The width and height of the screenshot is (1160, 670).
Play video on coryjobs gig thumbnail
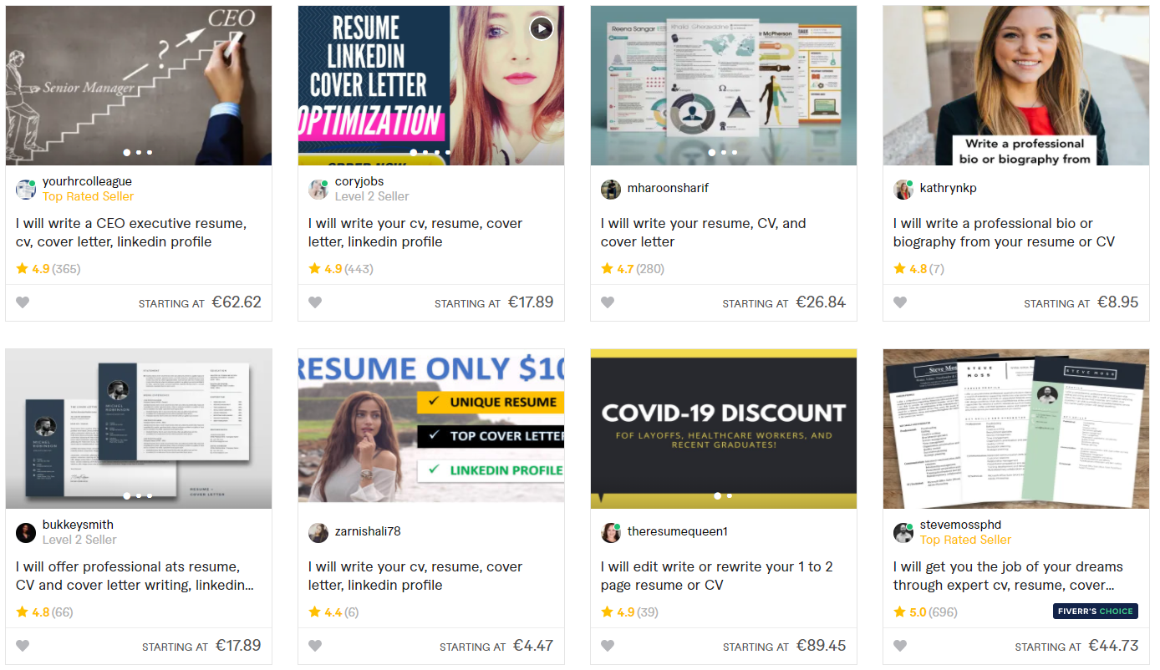coord(542,28)
